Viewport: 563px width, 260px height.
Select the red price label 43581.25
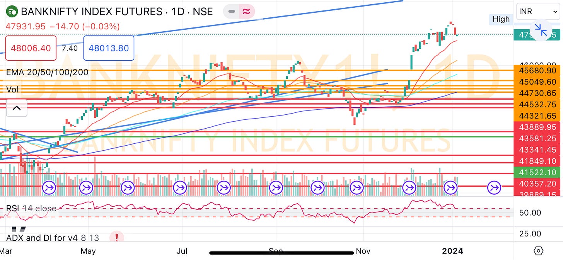(x=537, y=138)
